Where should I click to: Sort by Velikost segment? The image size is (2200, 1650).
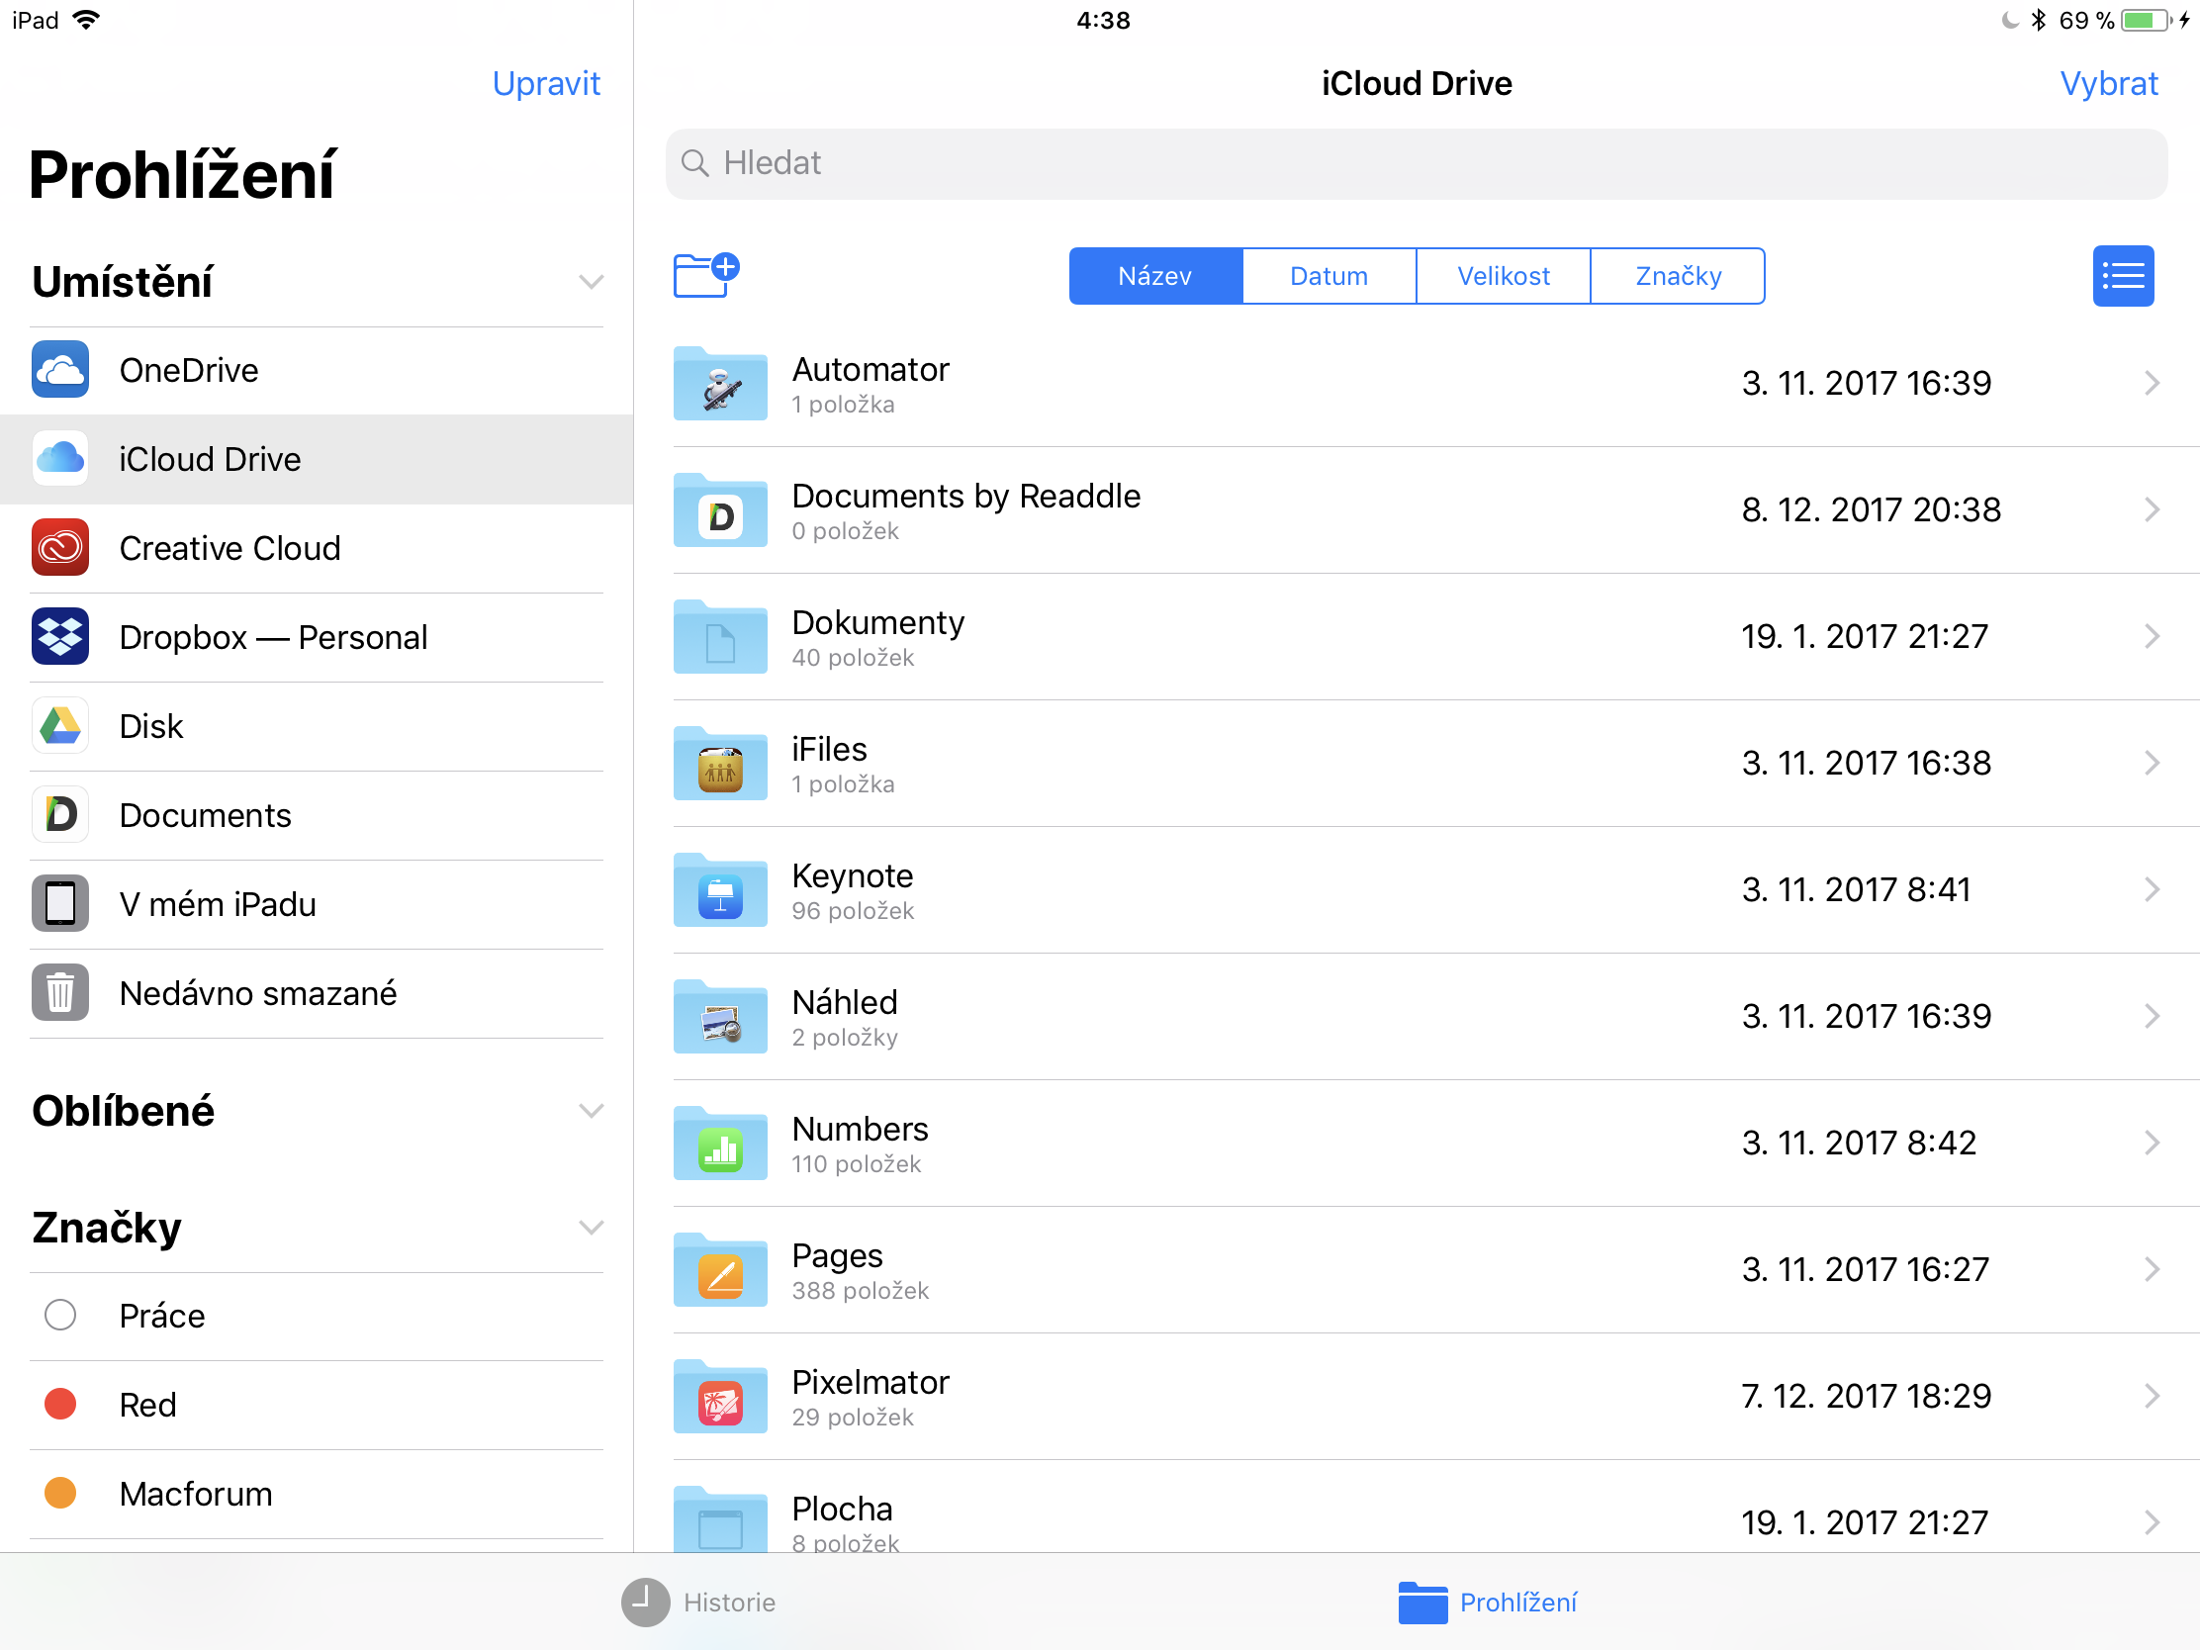[1502, 276]
